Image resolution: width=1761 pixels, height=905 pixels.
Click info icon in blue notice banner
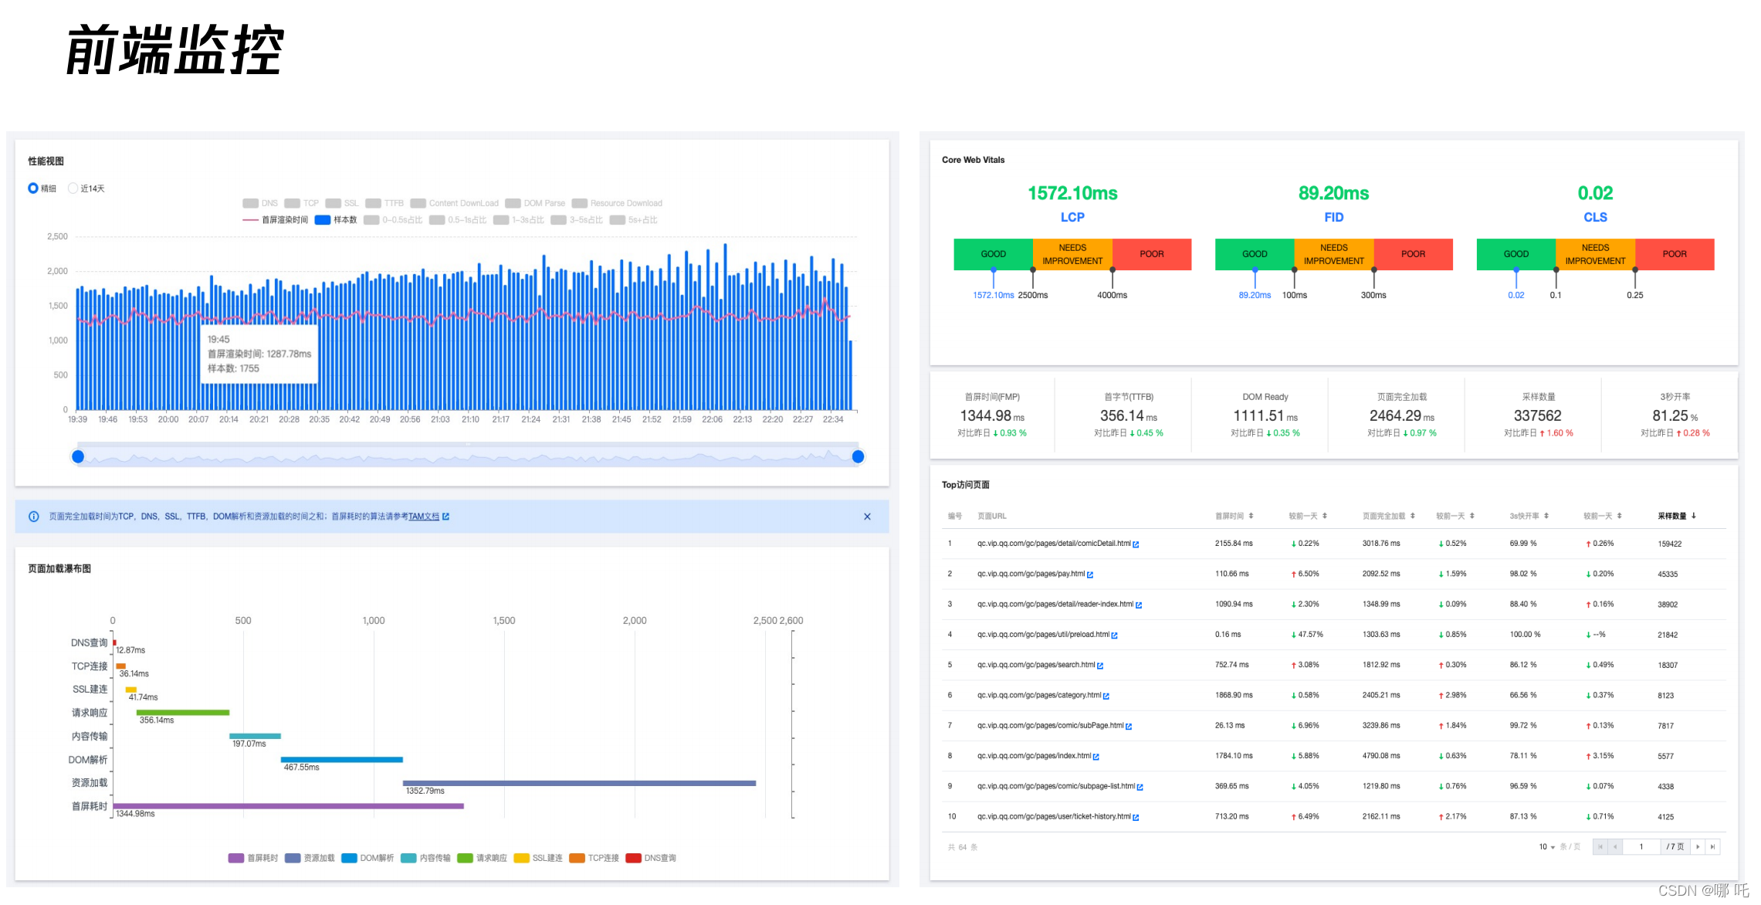pyautogui.click(x=34, y=517)
